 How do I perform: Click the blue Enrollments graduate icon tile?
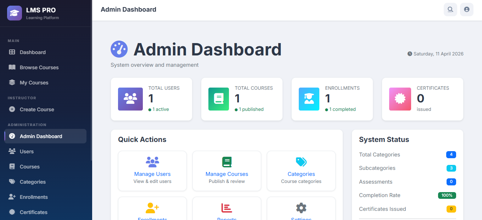pos(309,99)
